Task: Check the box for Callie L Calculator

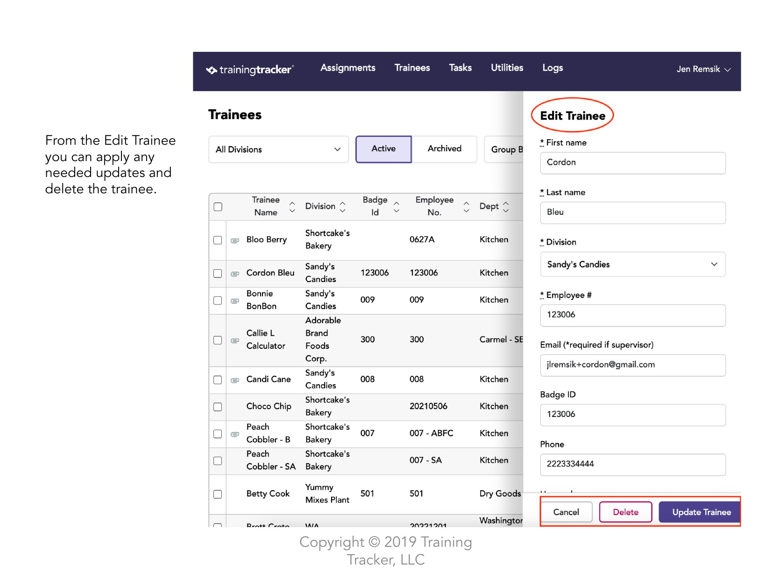Action: point(218,340)
